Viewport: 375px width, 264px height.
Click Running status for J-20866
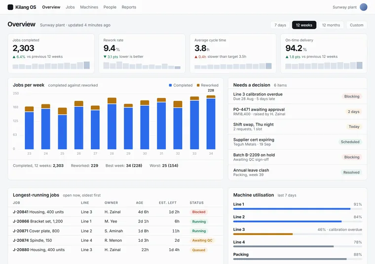199,221
